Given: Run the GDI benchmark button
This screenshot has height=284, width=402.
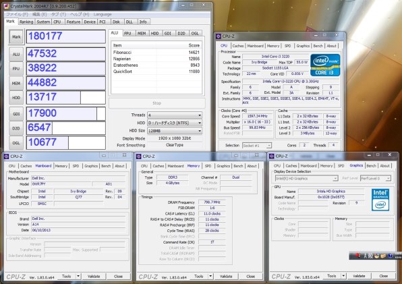Looking at the screenshot, I should pyautogui.click(x=16, y=114).
